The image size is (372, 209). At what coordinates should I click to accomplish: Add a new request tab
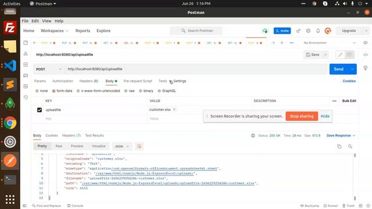click(x=282, y=42)
